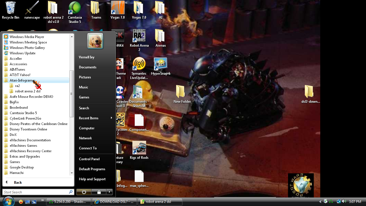366x206 pixels.
Task: Expand the Acceller program folder
Action: point(36,58)
